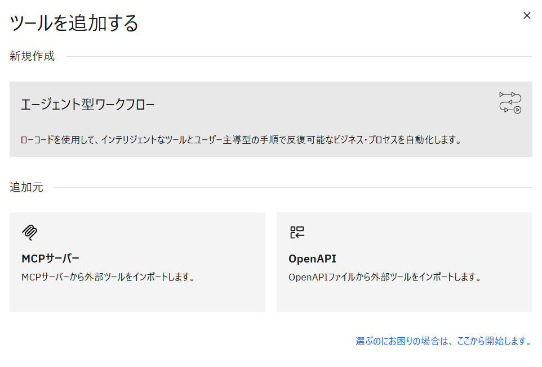Select the エージェント型ワークフロー card title
This screenshot has height=367, width=542.
click(88, 105)
